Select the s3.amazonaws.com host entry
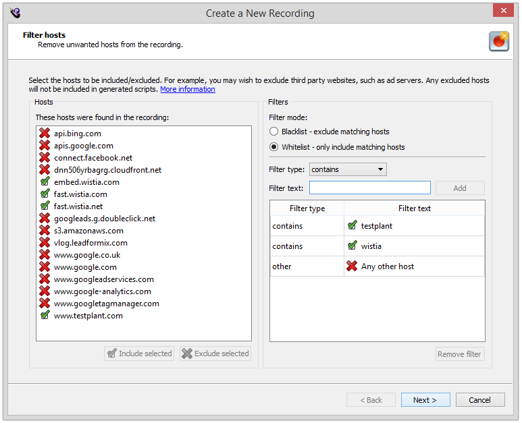The height and width of the screenshot is (423, 522). 88,231
